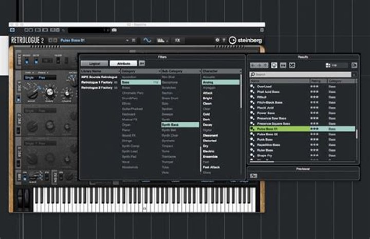Sort results by the Rating column header
Screen dimensions: 370x239
(x=318, y=81)
